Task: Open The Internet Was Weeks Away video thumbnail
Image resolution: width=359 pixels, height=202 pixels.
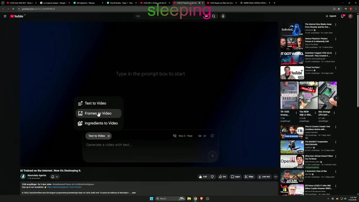Action: pyautogui.click(x=292, y=29)
